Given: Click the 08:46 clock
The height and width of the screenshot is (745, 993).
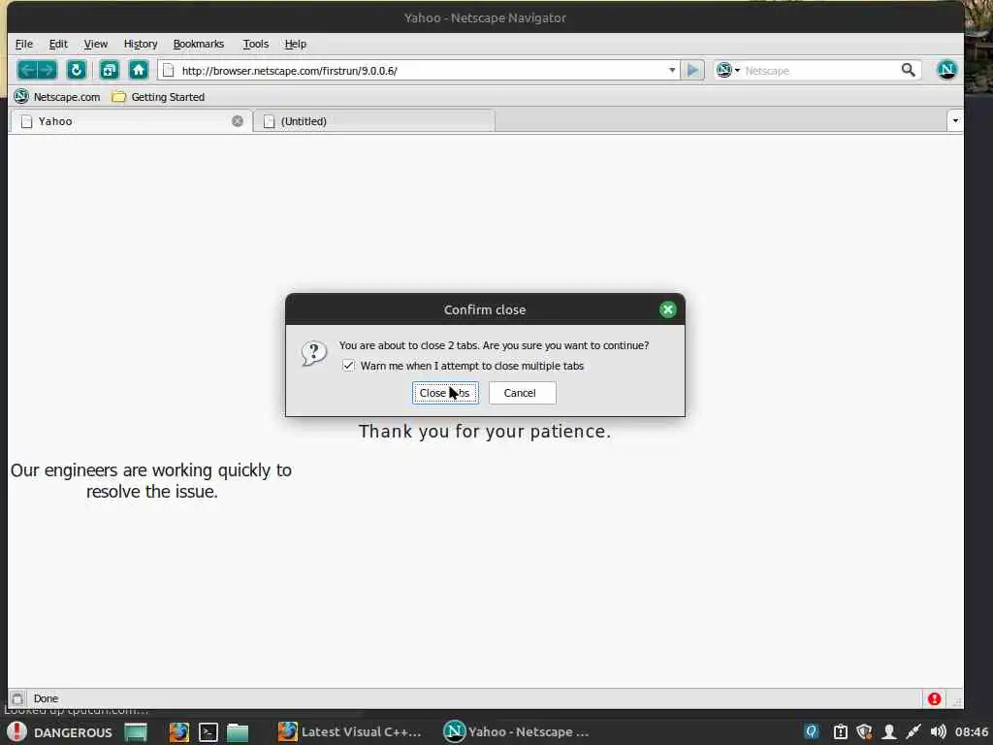Looking at the screenshot, I should point(972,731).
